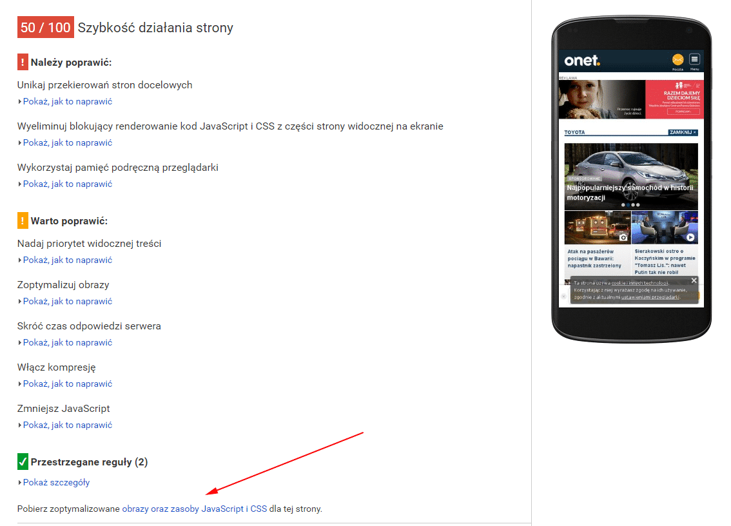Click the orange exclamation icon beside Warto poprawić
731x526 pixels.
23,221
